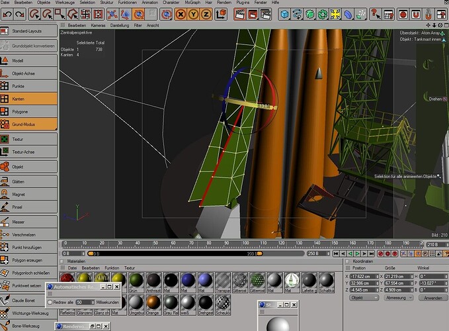Open the viewport Kameras menu

point(99,25)
